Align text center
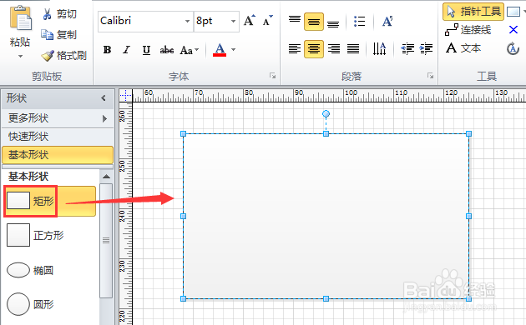This screenshot has width=526, height=325. tap(314, 49)
